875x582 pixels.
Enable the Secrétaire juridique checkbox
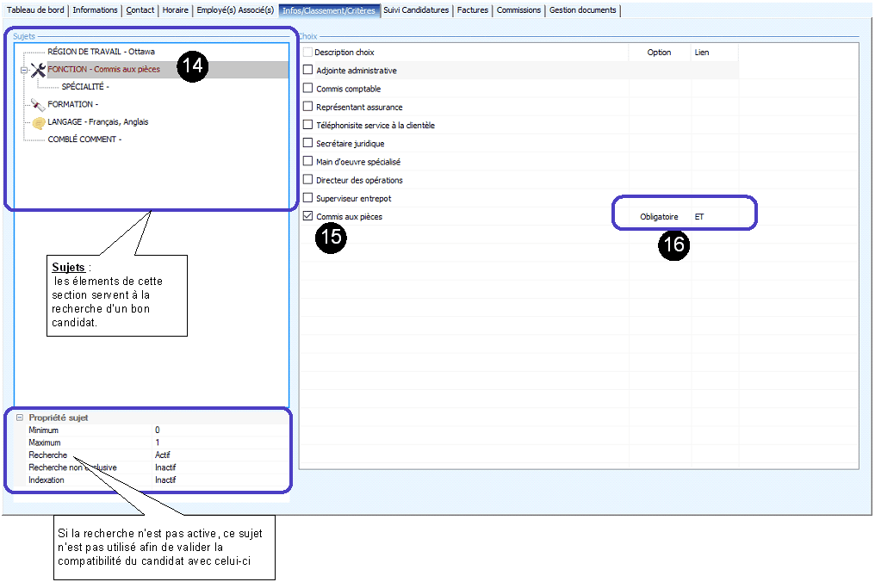tap(308, 144)
